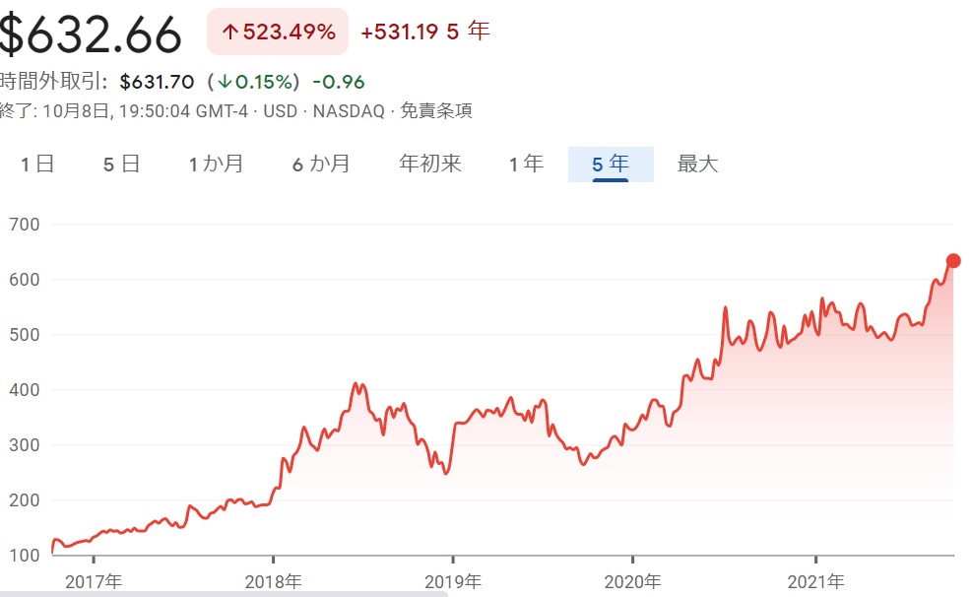
Task: Select the 1日 time range tab
Action: pos(37,165)
